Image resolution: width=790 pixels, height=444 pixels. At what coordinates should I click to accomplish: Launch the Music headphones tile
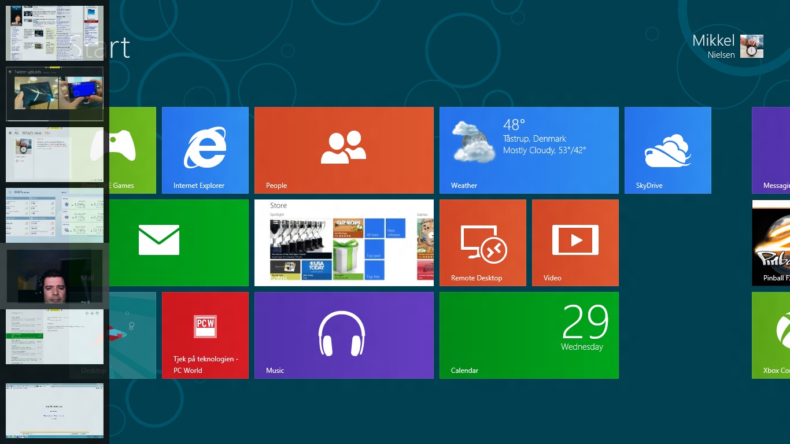pos(344,335)
